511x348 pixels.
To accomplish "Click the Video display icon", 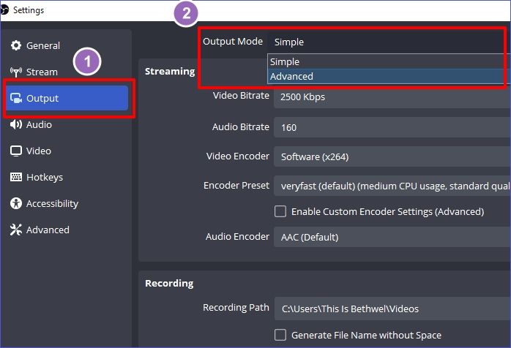I will click(x=15, y=151).
